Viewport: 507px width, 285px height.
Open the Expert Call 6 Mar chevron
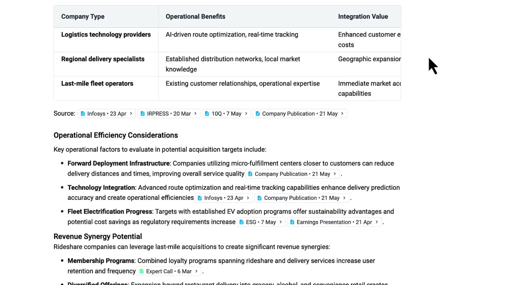tap(196, 271)
